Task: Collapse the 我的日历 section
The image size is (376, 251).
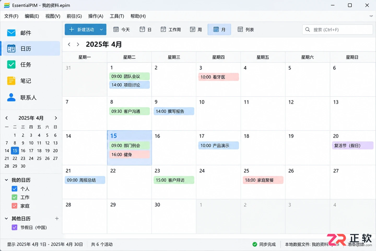Action: tap(6, 180)
